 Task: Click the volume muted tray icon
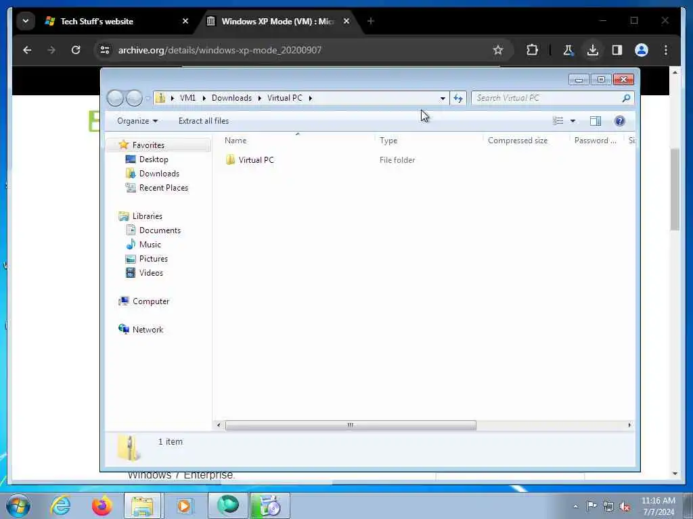[625, 506]
